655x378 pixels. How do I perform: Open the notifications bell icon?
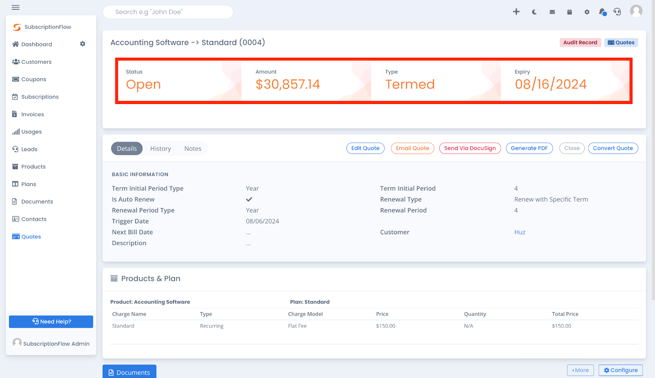tap(602, 12)
